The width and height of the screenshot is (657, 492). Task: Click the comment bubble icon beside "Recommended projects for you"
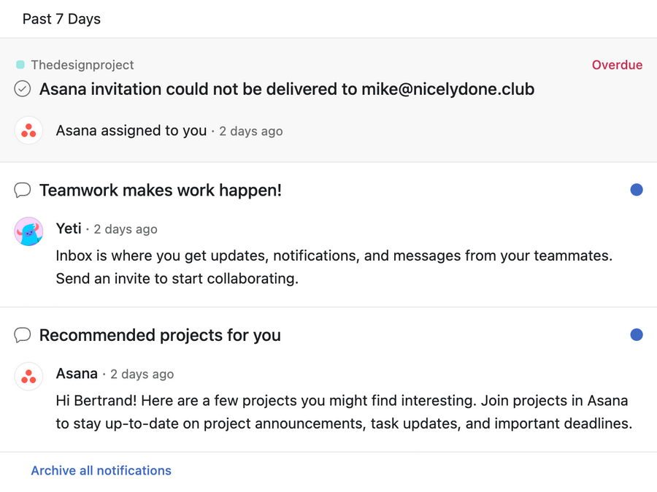click(22, 335)
